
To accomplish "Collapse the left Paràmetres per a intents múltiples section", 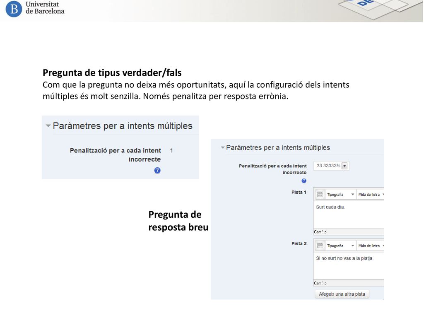I will (48, 126).
